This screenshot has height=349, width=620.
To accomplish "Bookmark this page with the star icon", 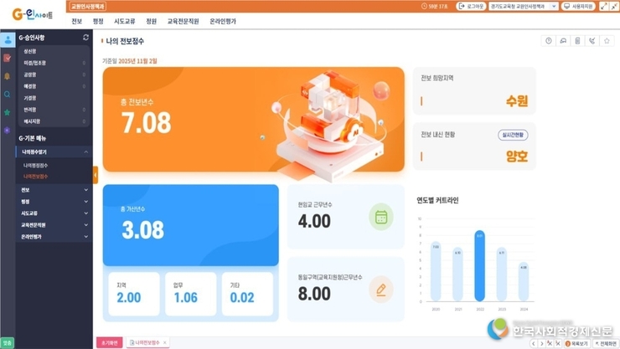I will coord(607,41).
